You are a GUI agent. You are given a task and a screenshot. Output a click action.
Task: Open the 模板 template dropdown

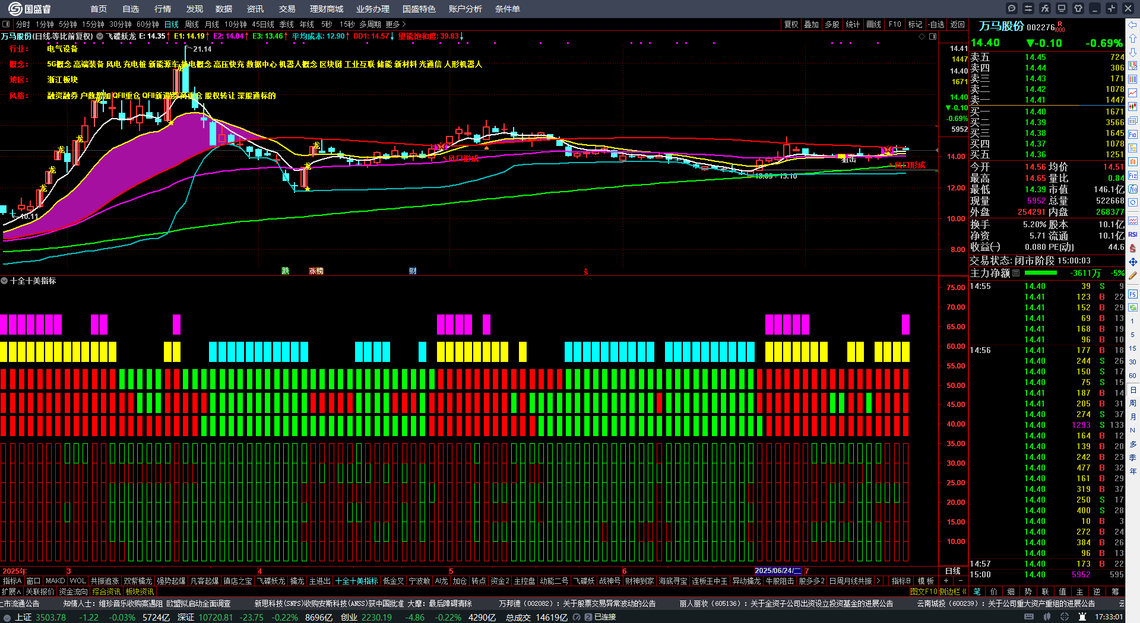926,581
